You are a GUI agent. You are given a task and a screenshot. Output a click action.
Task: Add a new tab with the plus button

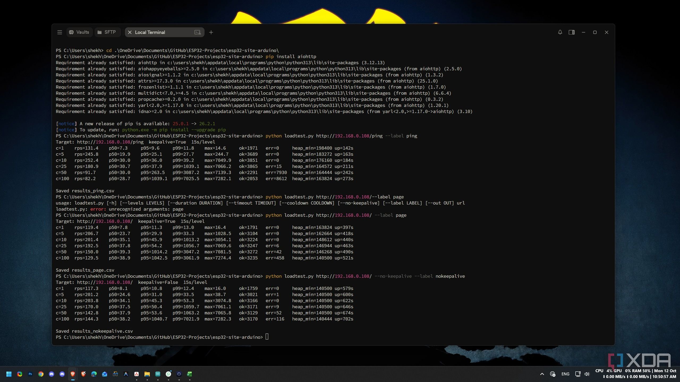point(211,32)
